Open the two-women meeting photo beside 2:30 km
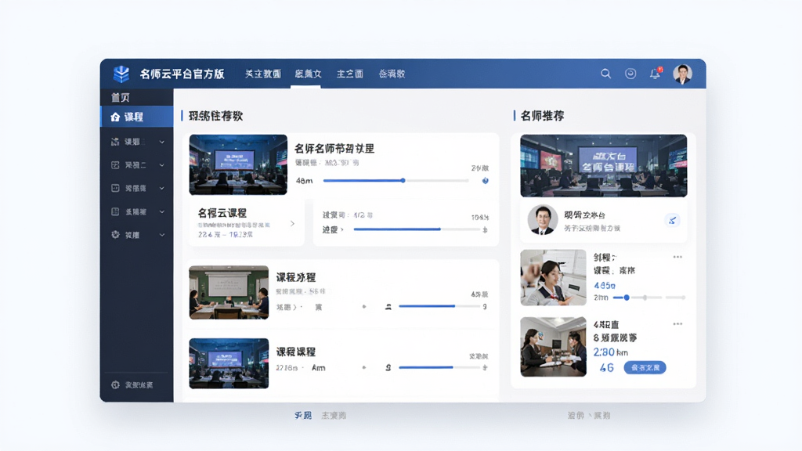 (x=554, y=347)
